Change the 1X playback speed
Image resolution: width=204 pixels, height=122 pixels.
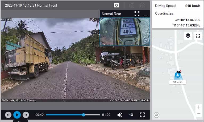tap(131, 115)
